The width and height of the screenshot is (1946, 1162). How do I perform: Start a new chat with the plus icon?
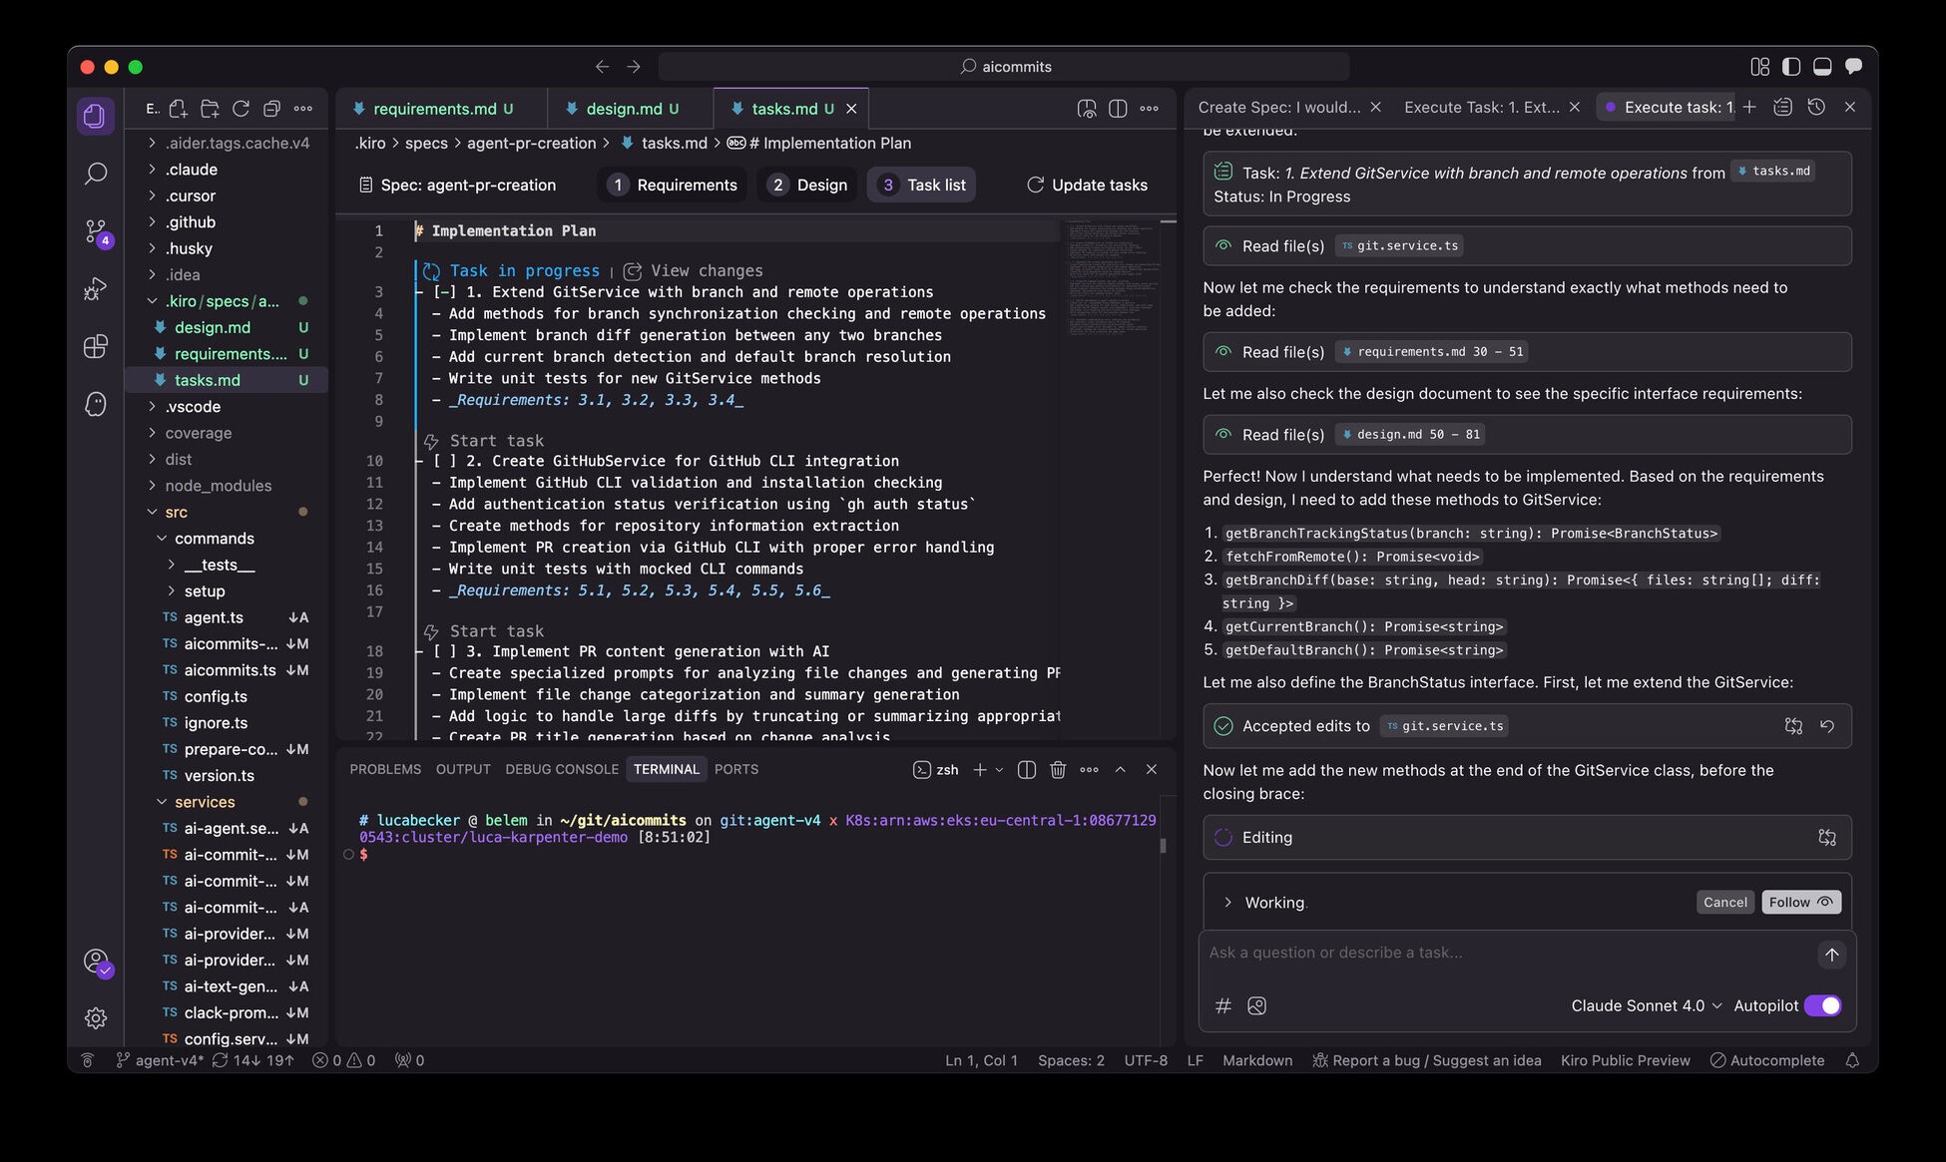(x=1749, y=106)
